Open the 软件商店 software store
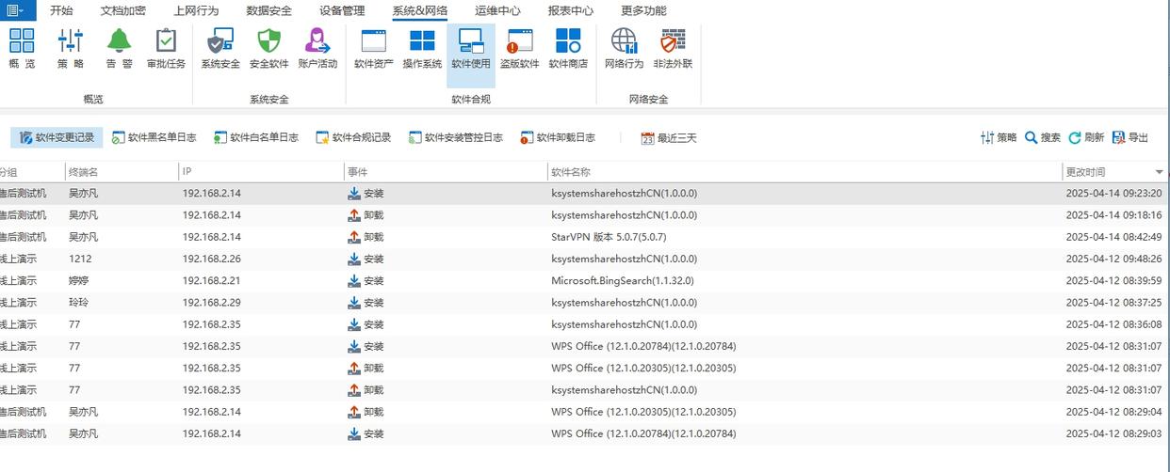This screenshot has width=1170, height=472. [568, 49]
